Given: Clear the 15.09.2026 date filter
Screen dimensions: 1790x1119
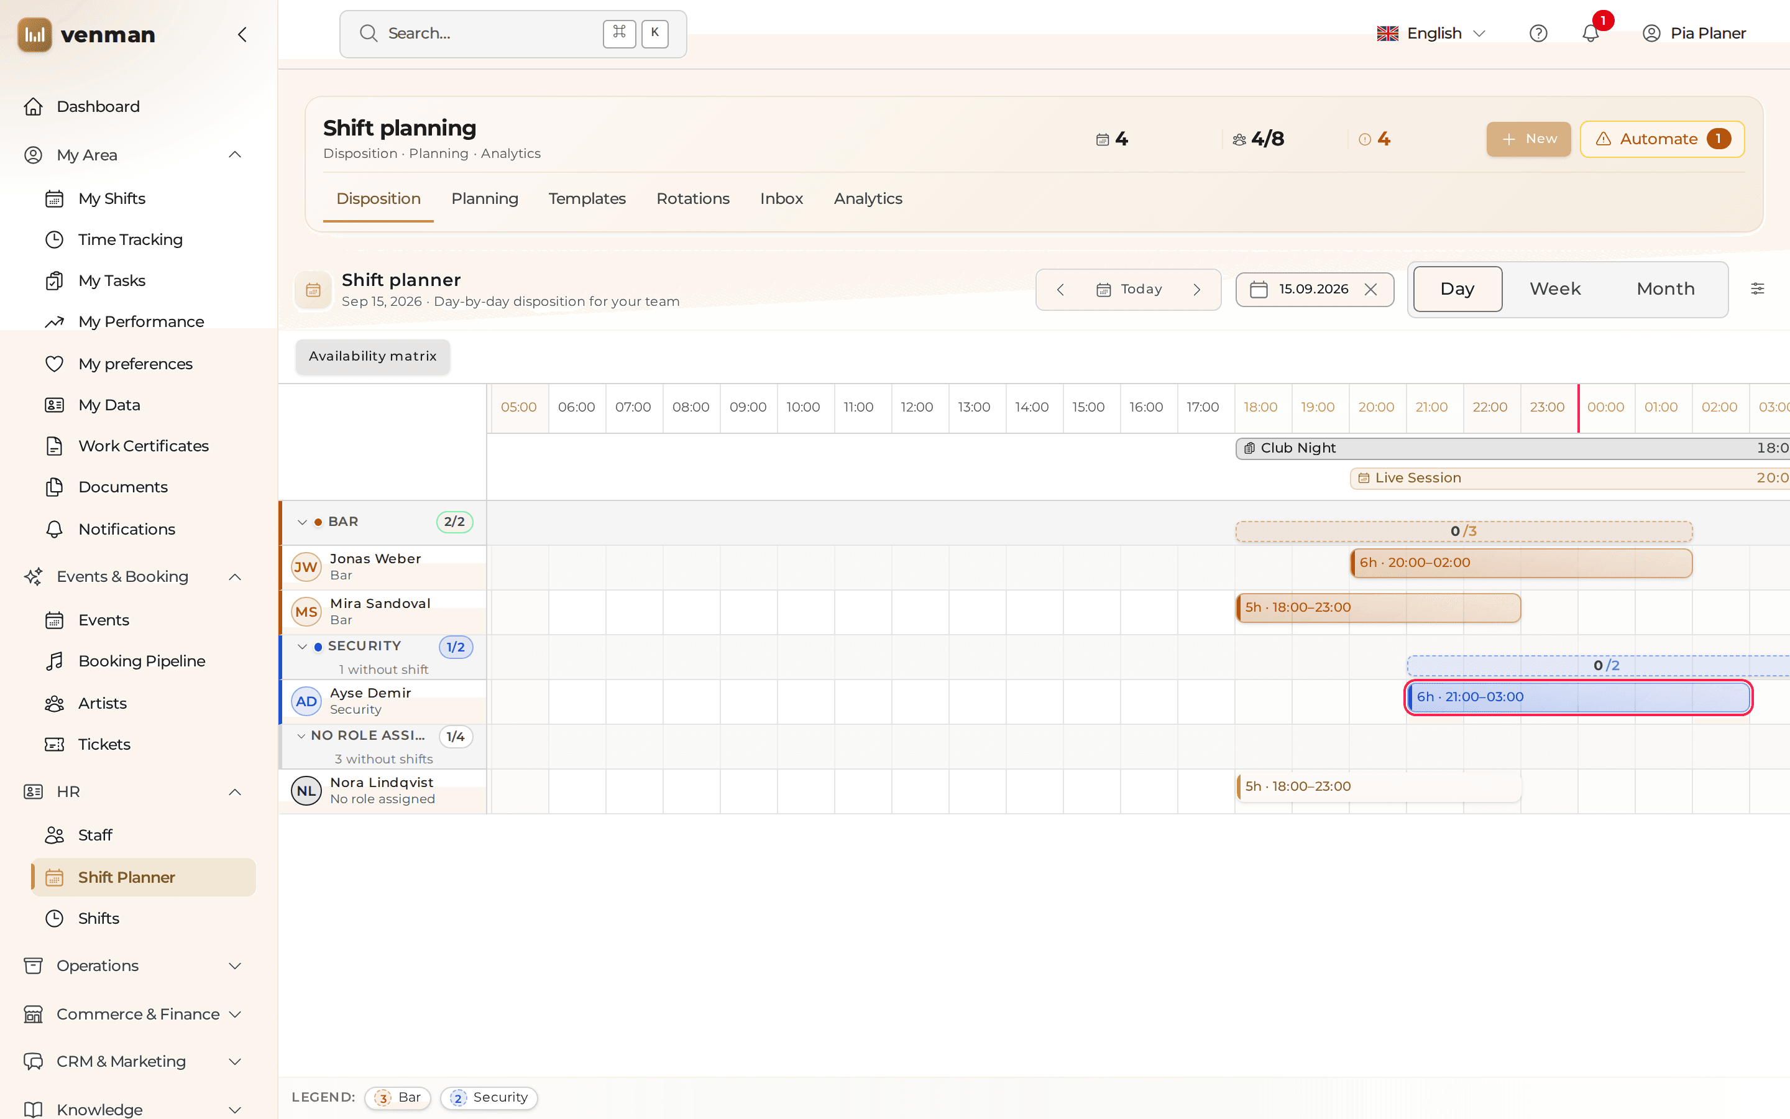Looking at the screenshot, I should click(1370, 289).
